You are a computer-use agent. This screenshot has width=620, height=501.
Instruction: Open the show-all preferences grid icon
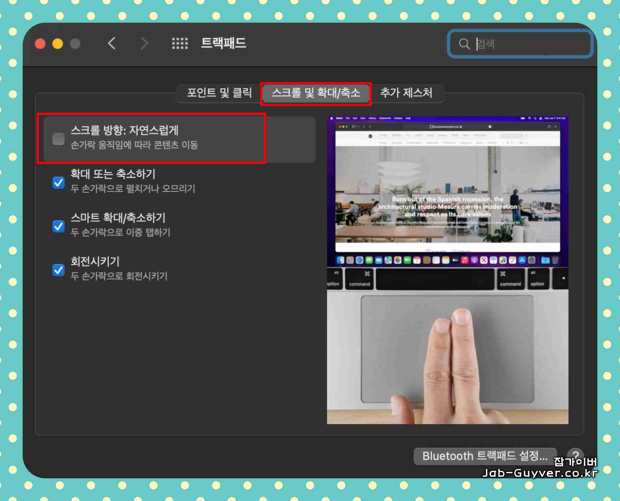click(180, 43)
